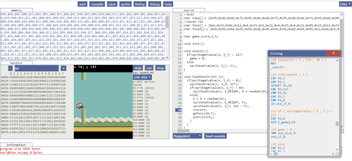This screenshot has height=161, width=352.
Task: Select the monitor tab
Action: tap(16, 63)
